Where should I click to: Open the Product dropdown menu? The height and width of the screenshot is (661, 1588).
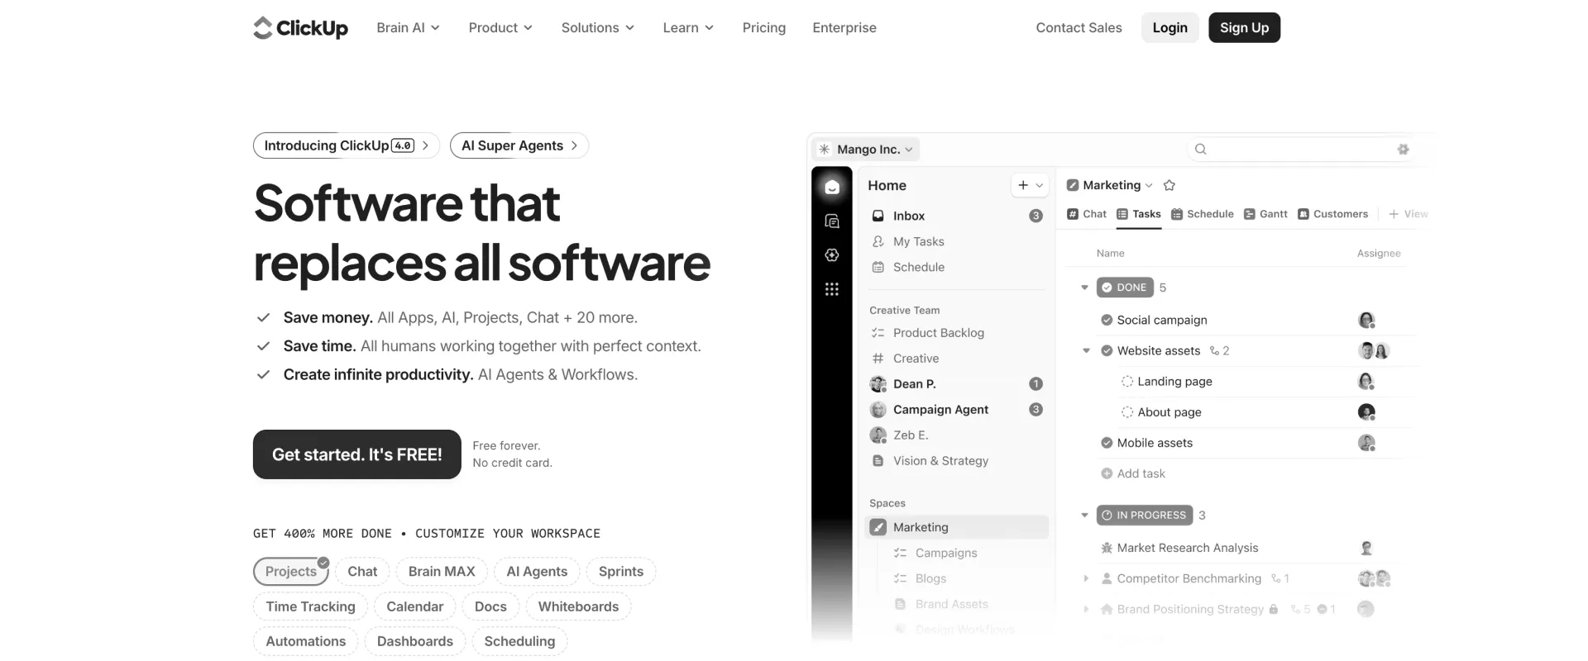tap(500, 27)
